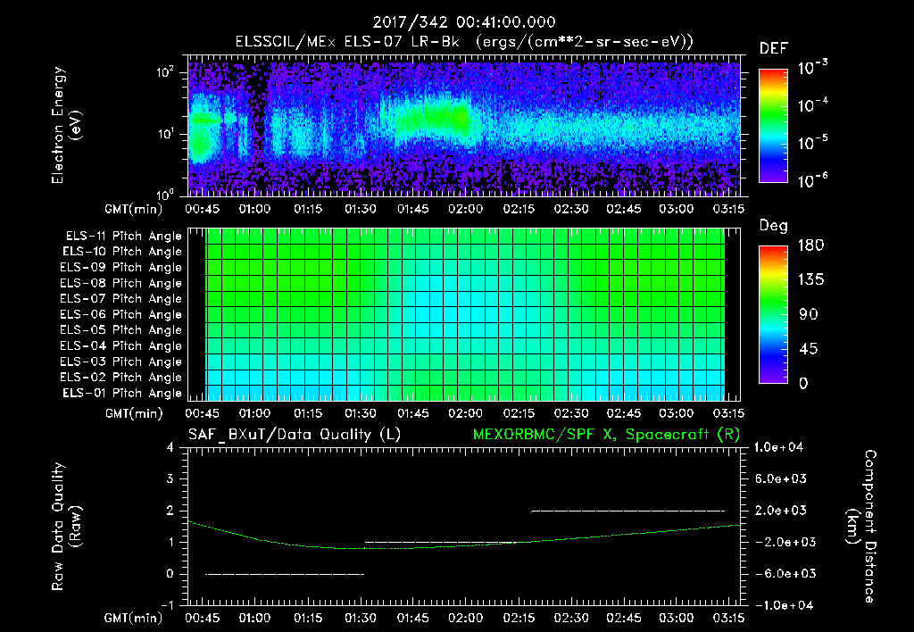Select the ELS-06 Pitch Angle row label

click(x=121, y=314)
